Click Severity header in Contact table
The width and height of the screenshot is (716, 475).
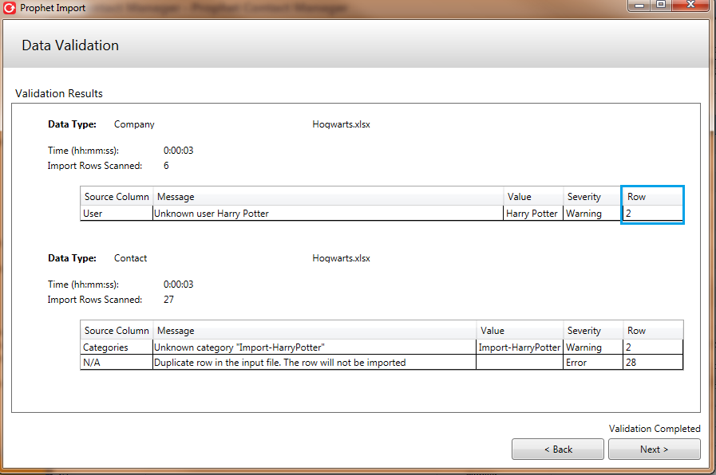click(x=593, y=331)
